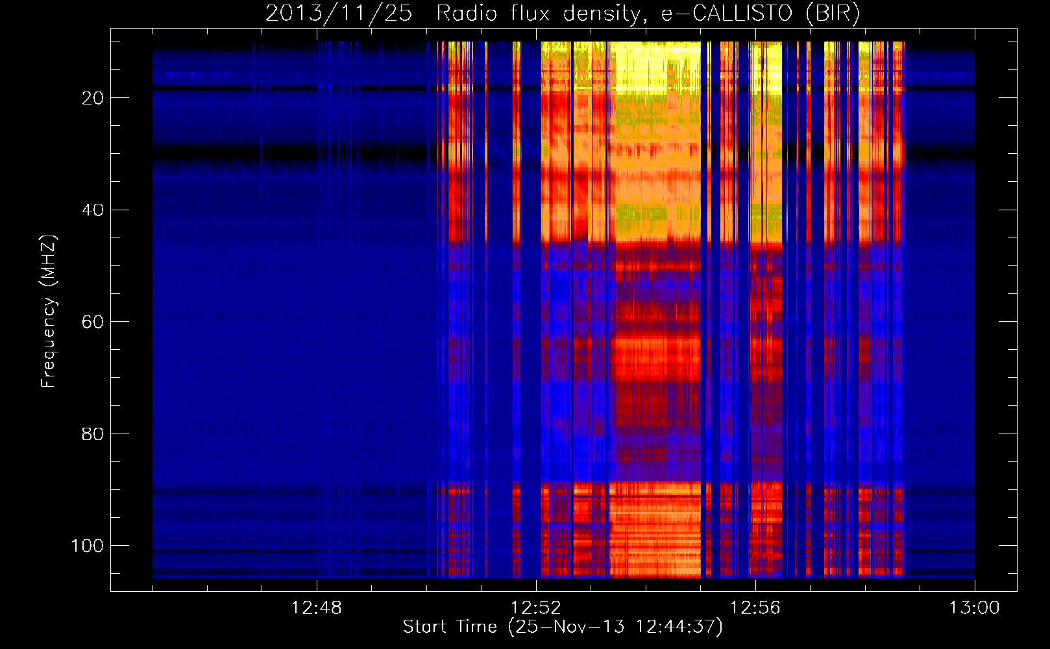Click the 40 frequency tick label
The image size is (1050, 649).
(x=93, y=210)
